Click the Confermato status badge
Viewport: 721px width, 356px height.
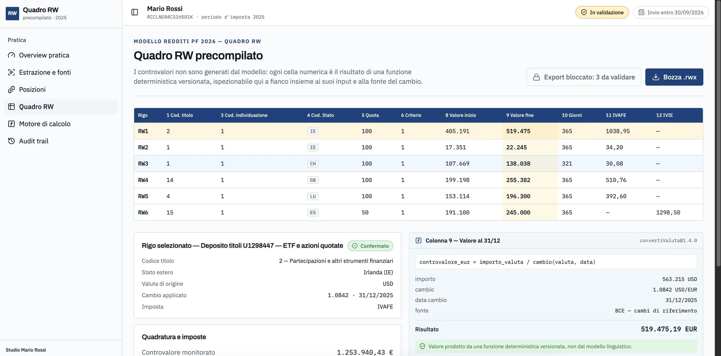pyautogui.click(x=370, y=246)
